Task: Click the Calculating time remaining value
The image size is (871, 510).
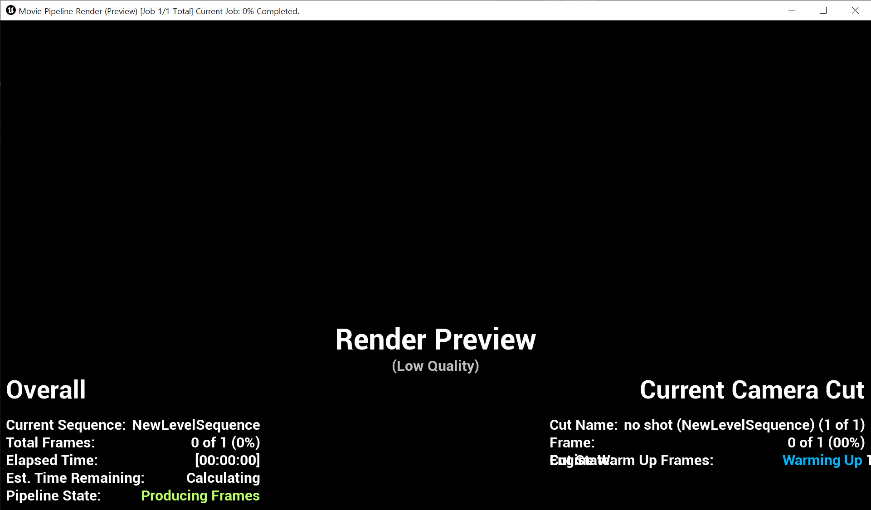Action: pos(223,478)
